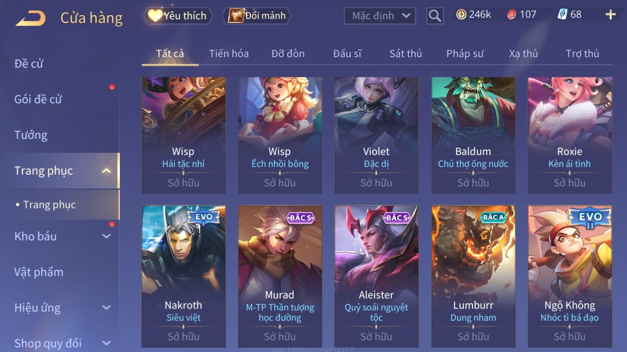
Task: Open Đổi mảnh chest exchange
Action: point(256,16)
